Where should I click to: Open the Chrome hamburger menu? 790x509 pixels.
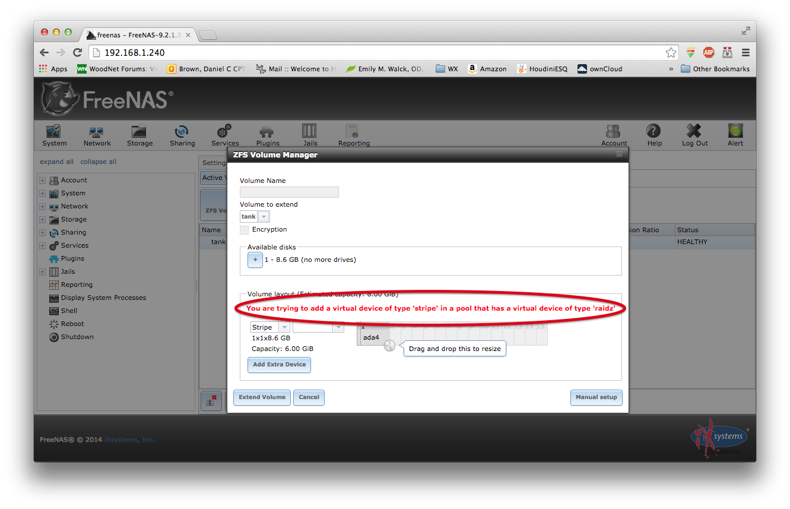click(x=745, y=52)
